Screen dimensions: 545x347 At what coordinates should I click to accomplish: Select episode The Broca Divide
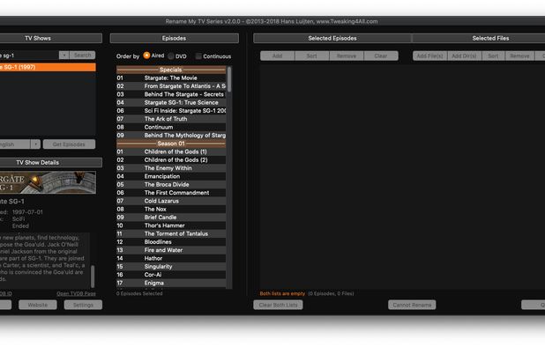[x=171, y=185]
